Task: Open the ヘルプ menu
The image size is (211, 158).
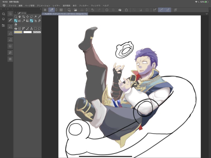Action: 106,6
